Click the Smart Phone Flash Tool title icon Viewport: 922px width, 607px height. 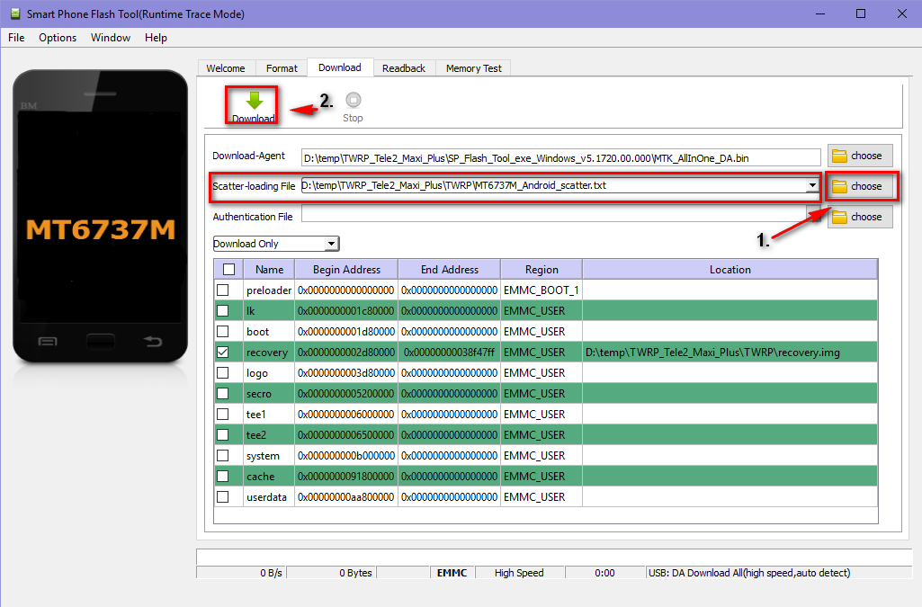tap(13, 13)
